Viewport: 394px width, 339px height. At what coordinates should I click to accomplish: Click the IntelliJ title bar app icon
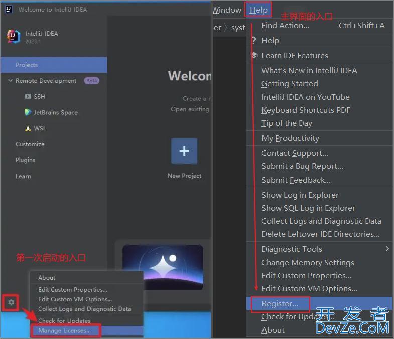point(9,9)
